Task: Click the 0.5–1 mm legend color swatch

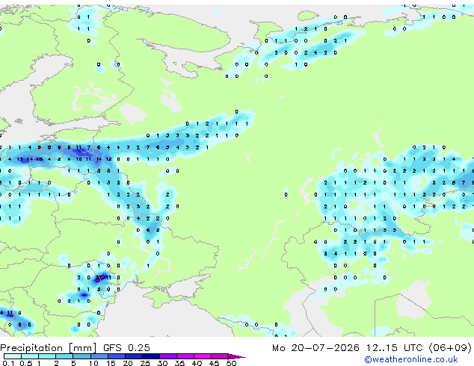Action: point(30,356)
